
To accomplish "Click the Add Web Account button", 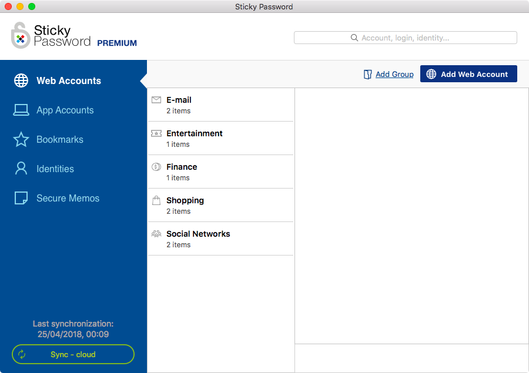I will coord(468,74).
